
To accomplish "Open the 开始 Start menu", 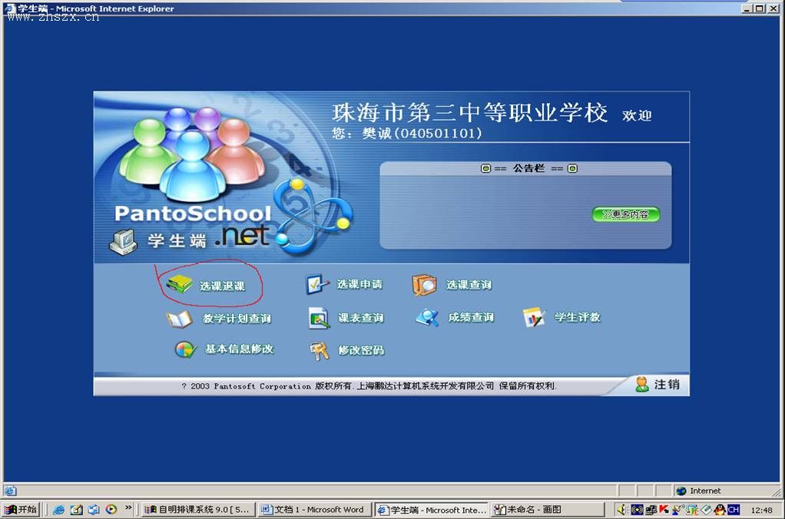I will point(21,510).
